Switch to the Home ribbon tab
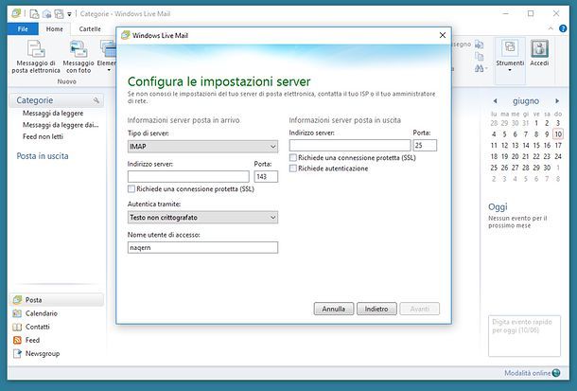The image size is (577, 391). [55, 28]
